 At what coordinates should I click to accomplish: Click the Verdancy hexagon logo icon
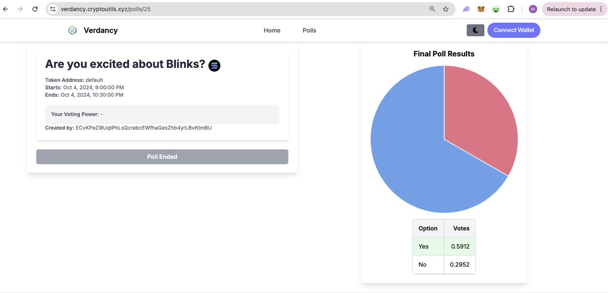pyautogui.click(x=72, y=30)
